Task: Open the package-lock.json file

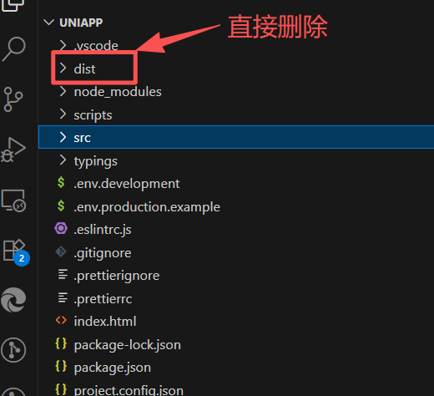Action: [128, 345]
